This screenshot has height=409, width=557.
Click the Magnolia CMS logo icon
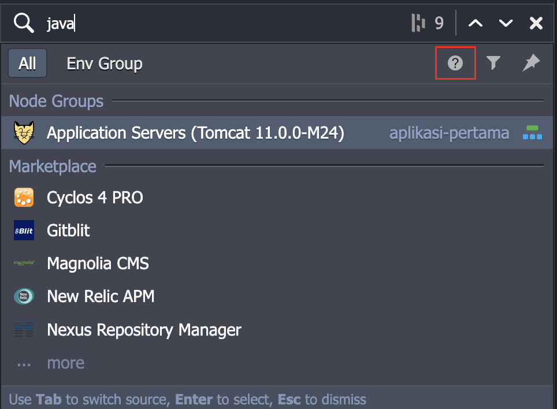[24, 263]
